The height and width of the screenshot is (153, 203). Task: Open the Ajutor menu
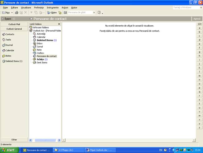[x=74, y=8]
